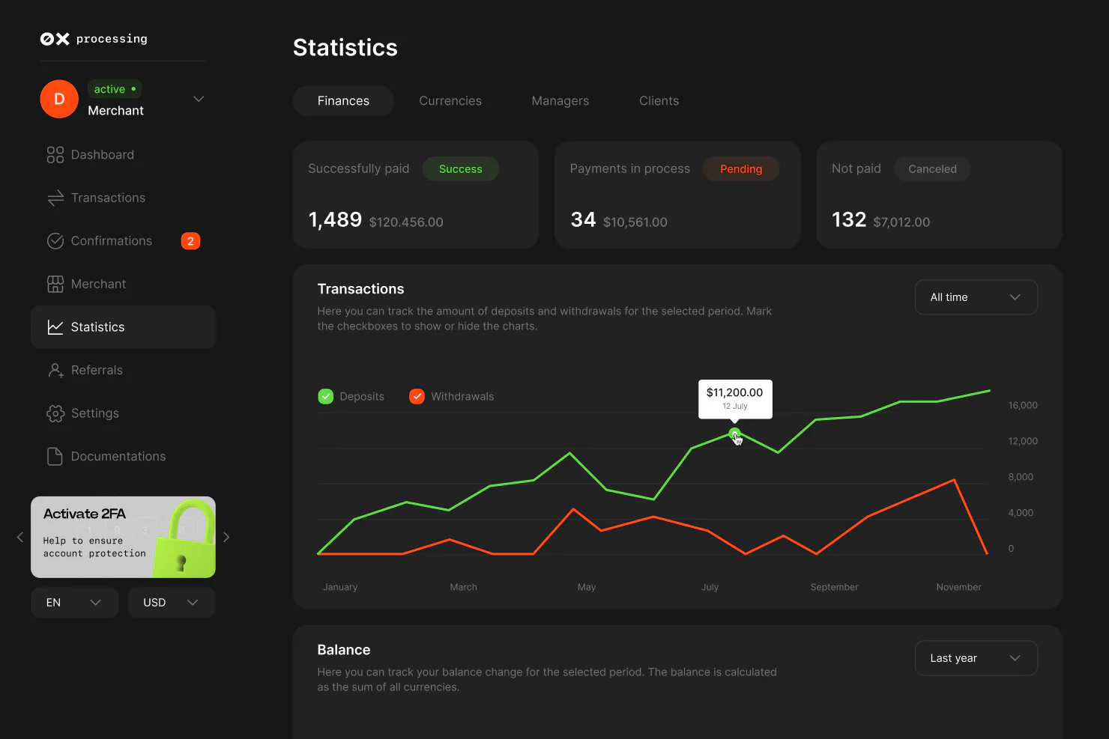
Task: Click the $11,200.00 chart tooltip
Action: tap(735, 398)
